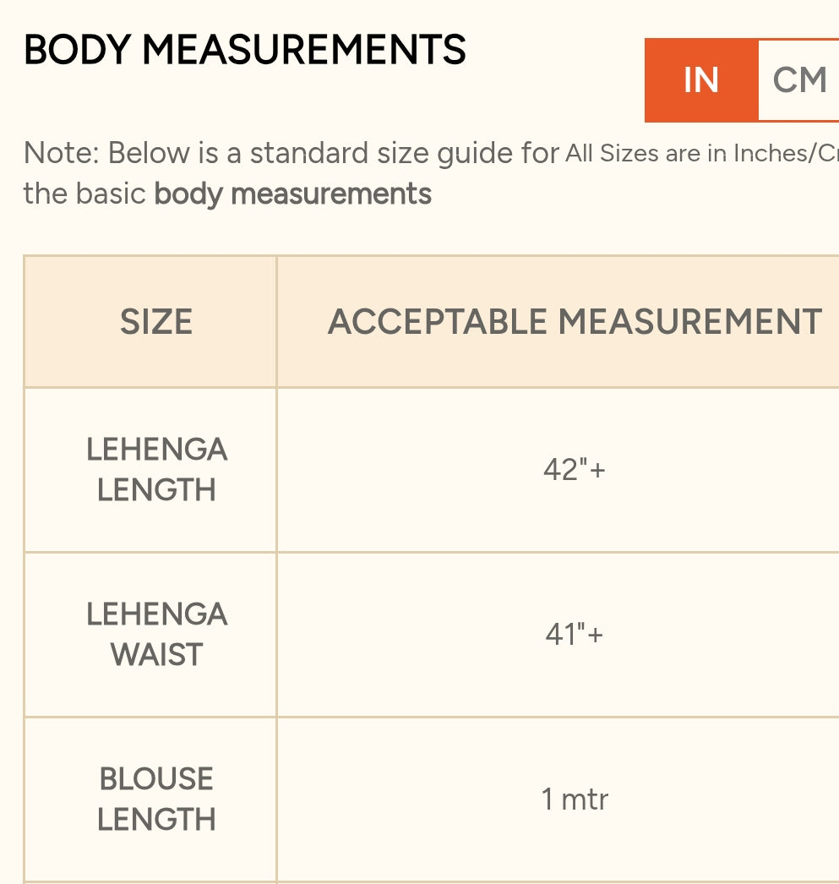839x884 pixels.
Task: Click the bold 'body measurements' note text
Action: pos(292,194)
